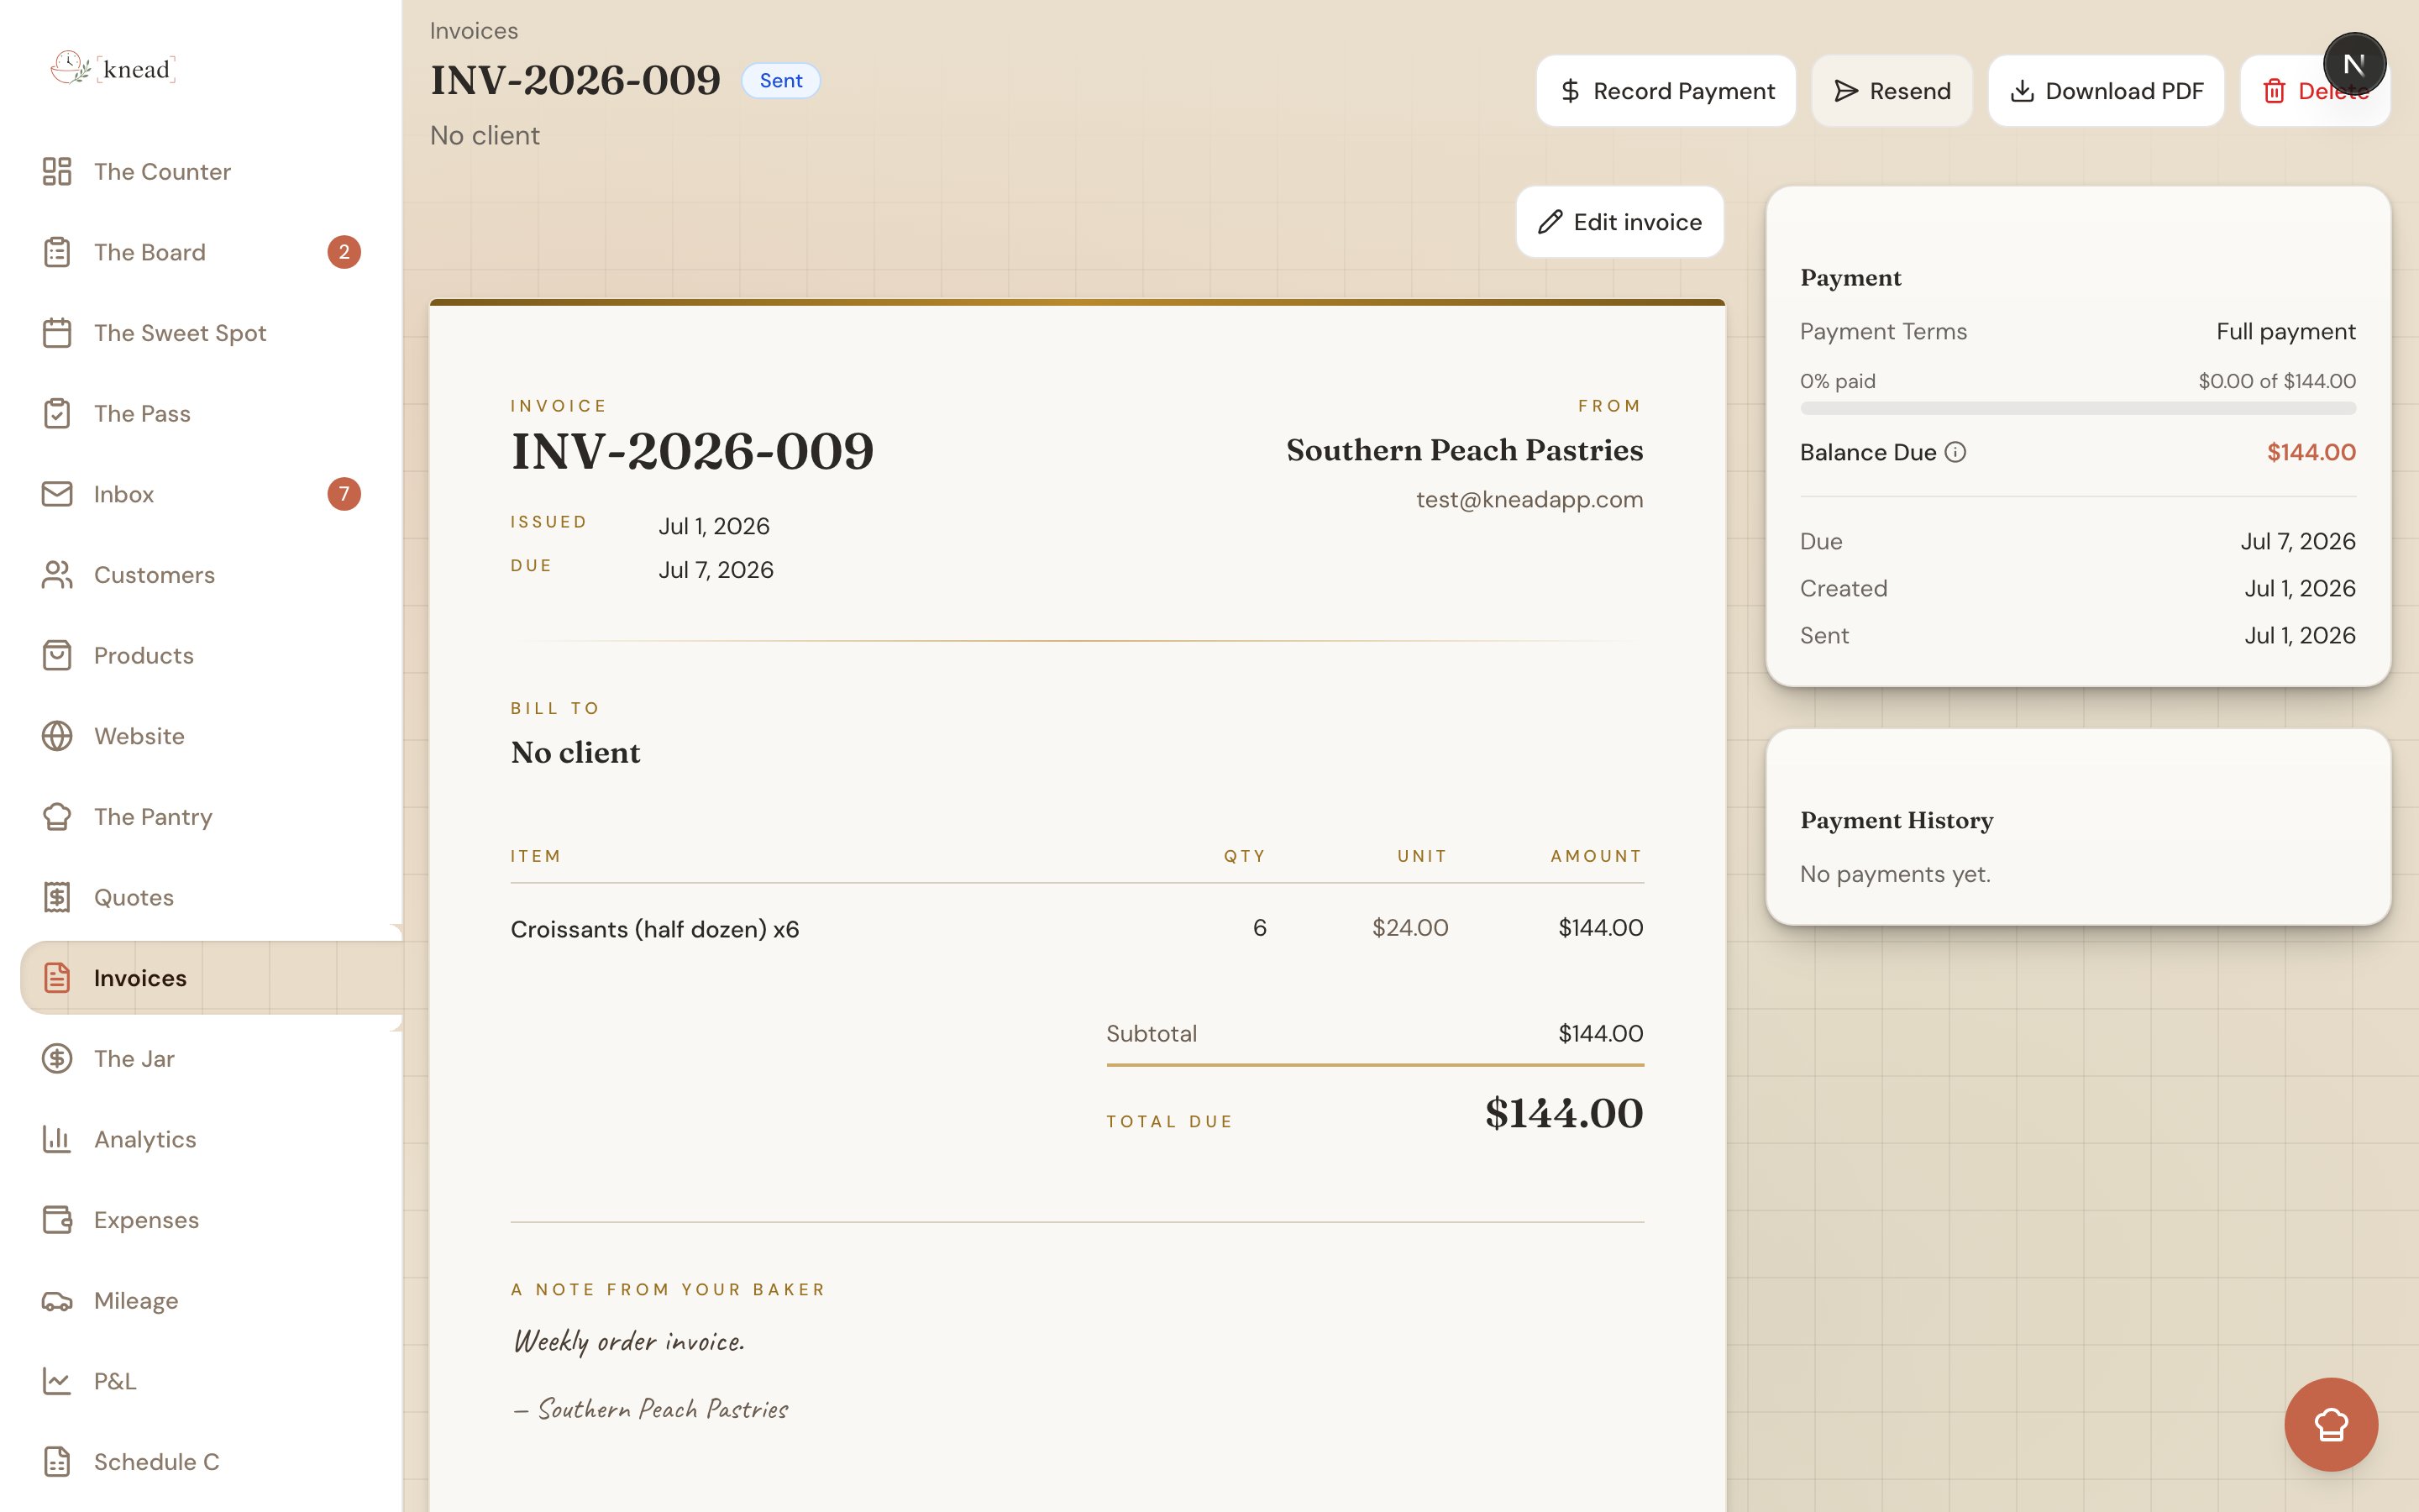Viewport: 2419px width, 1512px height.
Task: Click Full payment terms value
Action: (2285, 331)
